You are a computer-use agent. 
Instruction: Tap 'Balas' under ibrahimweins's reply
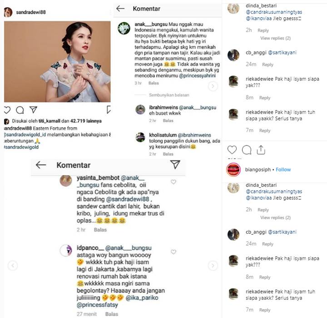pos(168,121)
